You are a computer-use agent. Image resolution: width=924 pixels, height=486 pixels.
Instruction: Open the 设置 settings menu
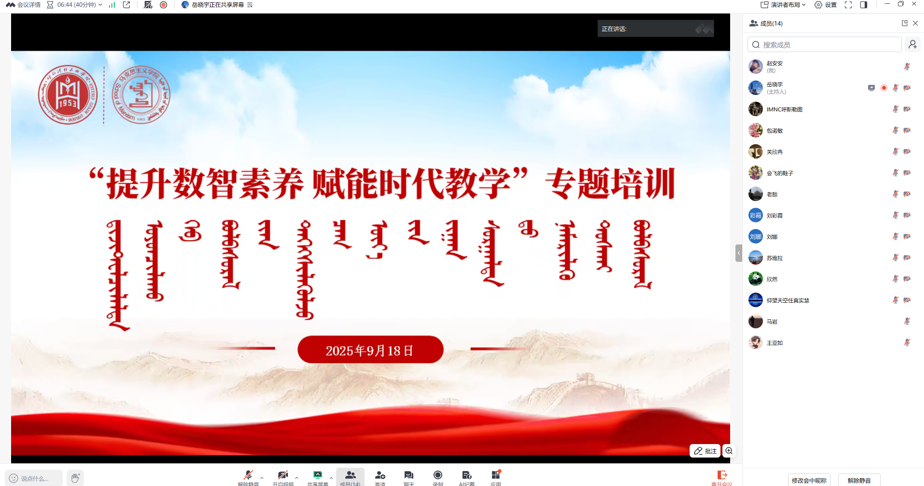coord(826,5)
